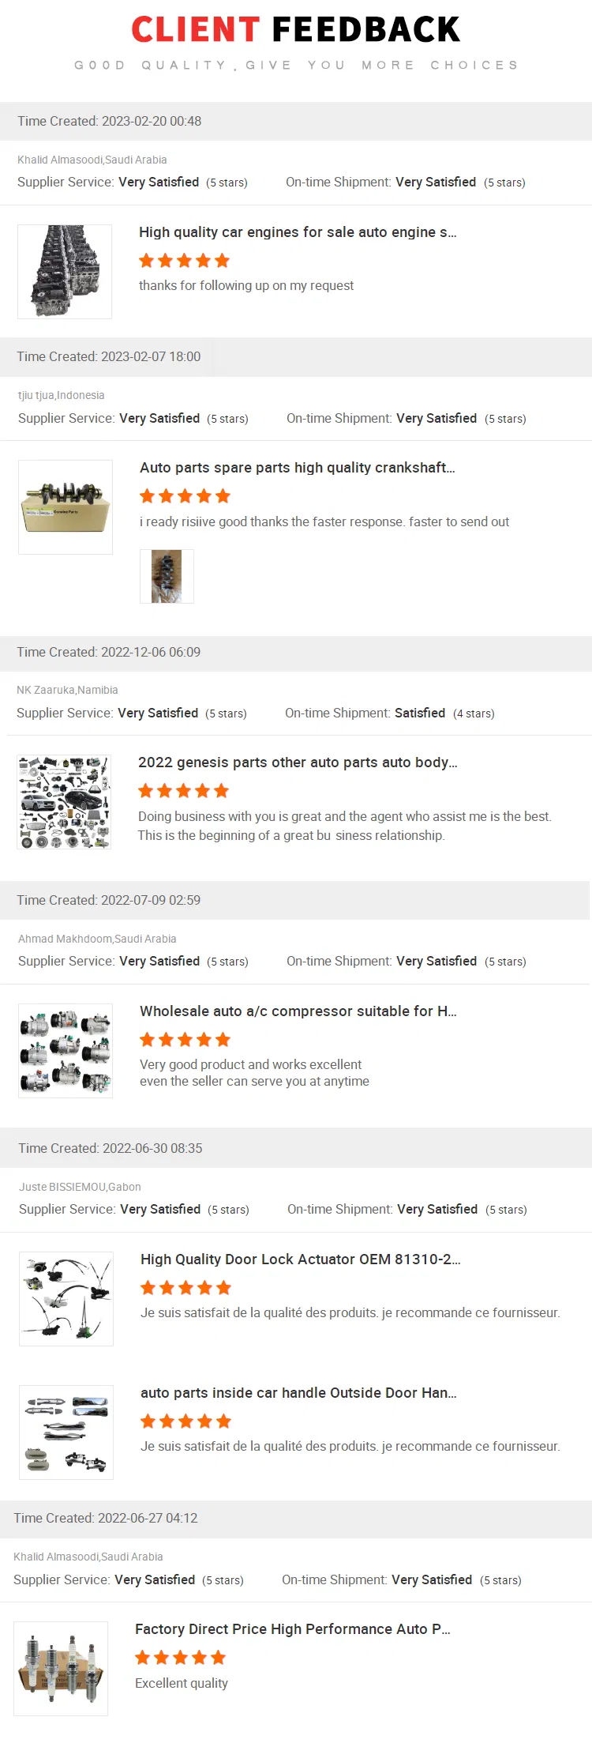Screen dimensions: 592x1747
Task: Click the five-star rating under car engines review
Action: (x=184, y=261)
